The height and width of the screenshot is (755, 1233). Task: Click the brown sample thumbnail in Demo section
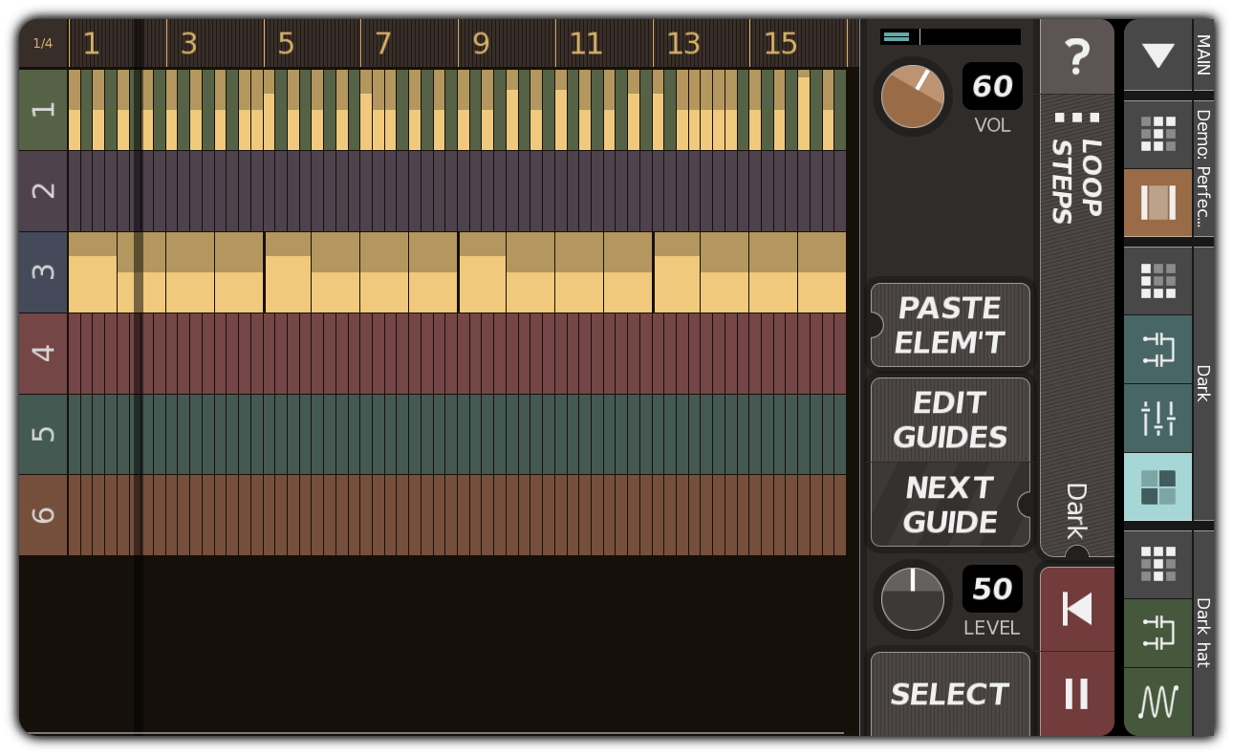click(1157, 204)
